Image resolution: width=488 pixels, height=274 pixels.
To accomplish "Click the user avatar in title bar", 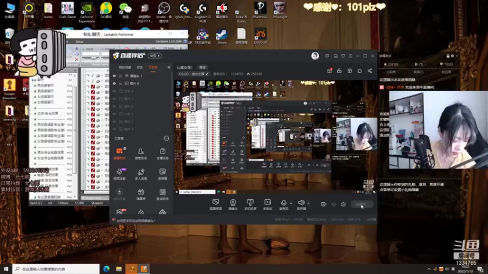I will (x=315, y=55).
